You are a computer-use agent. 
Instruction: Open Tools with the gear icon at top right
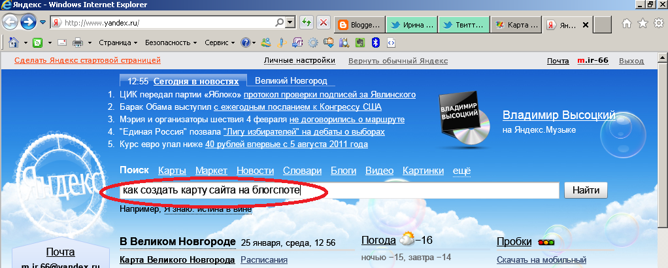pos(658,24)
